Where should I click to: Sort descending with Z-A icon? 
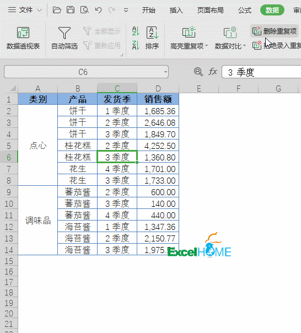pyautogui.click(x=136, y=45)
